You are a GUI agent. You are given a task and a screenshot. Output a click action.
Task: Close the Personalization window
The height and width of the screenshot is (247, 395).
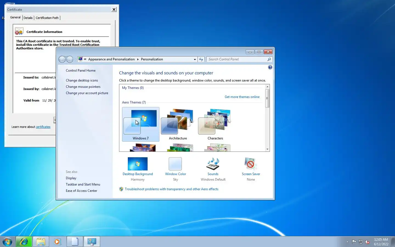(268, 52)
